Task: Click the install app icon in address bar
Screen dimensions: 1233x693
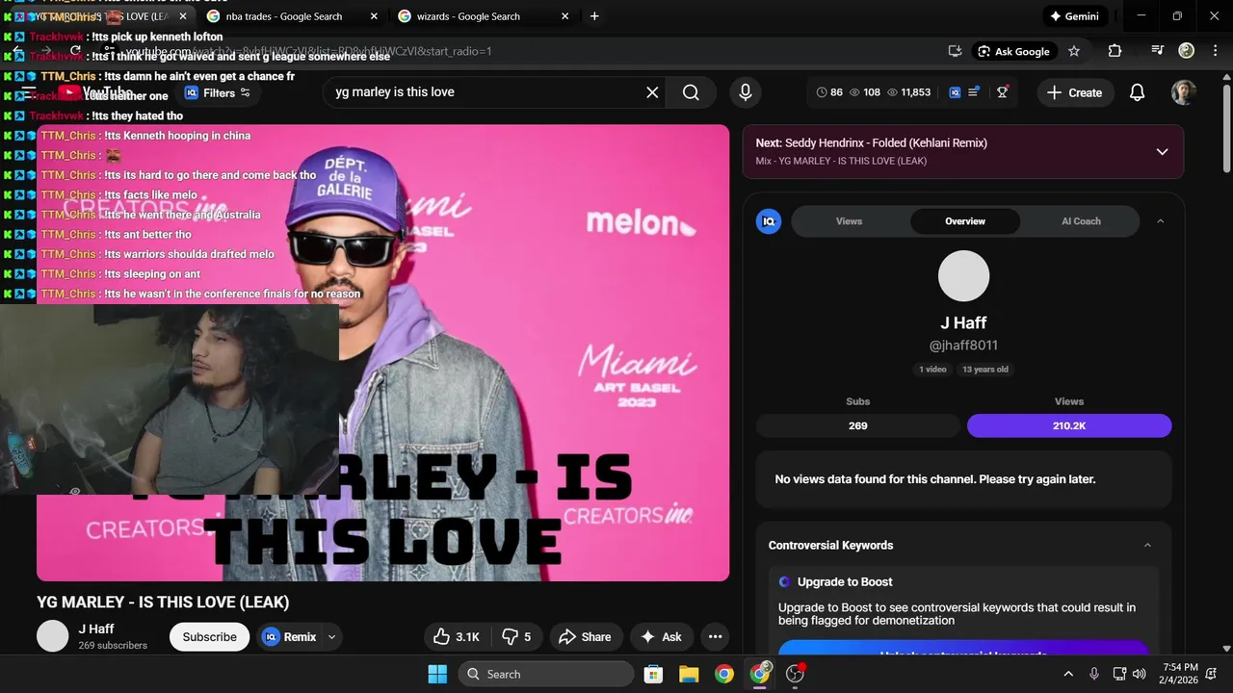Action: click(955, 51)
